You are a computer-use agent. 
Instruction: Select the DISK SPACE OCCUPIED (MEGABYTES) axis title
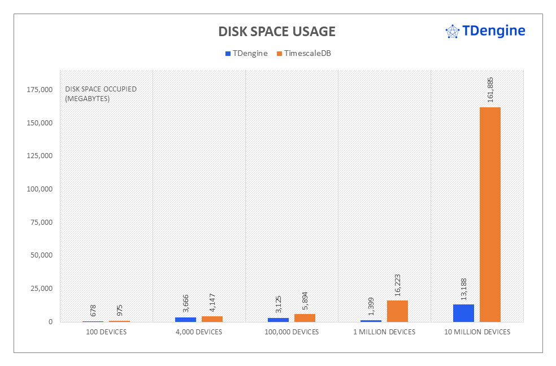pos(101,94)
